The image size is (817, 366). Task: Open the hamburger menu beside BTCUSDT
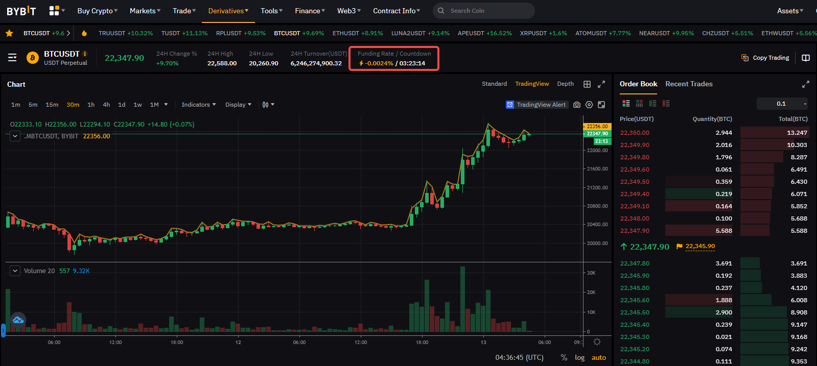pyautogui.click(x=12, y=58)
